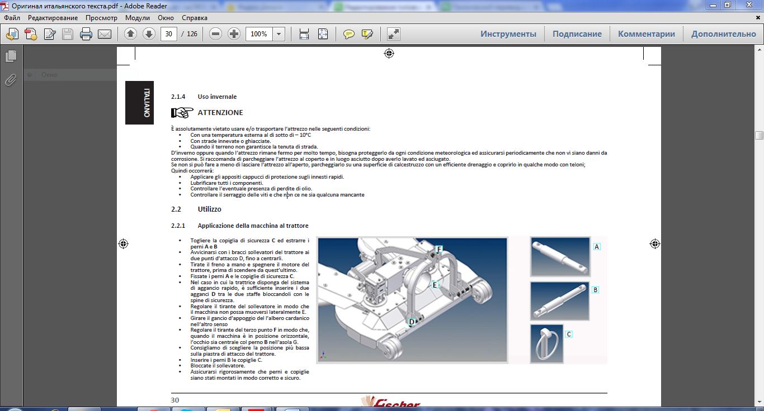Click the fit one full page icon
Screen dimensions: 764x411
click(x=323, y=34)
